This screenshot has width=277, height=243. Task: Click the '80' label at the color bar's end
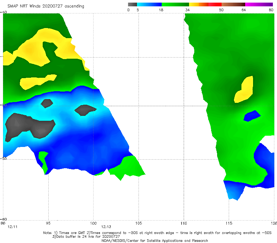pyautogui.click(x=271, y=10)
